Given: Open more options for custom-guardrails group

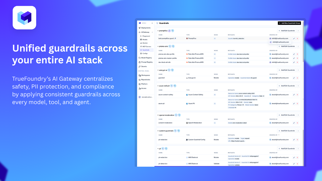Looking at the screenshot, I should 298,131.
